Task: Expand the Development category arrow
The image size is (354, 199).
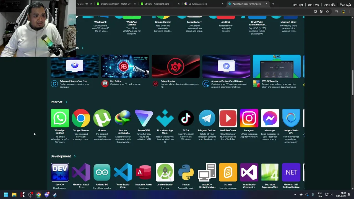Action: click(75, 156)
